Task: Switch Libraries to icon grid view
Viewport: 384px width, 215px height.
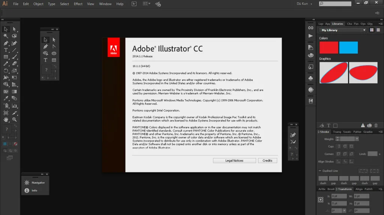Action: click(372, 30)
